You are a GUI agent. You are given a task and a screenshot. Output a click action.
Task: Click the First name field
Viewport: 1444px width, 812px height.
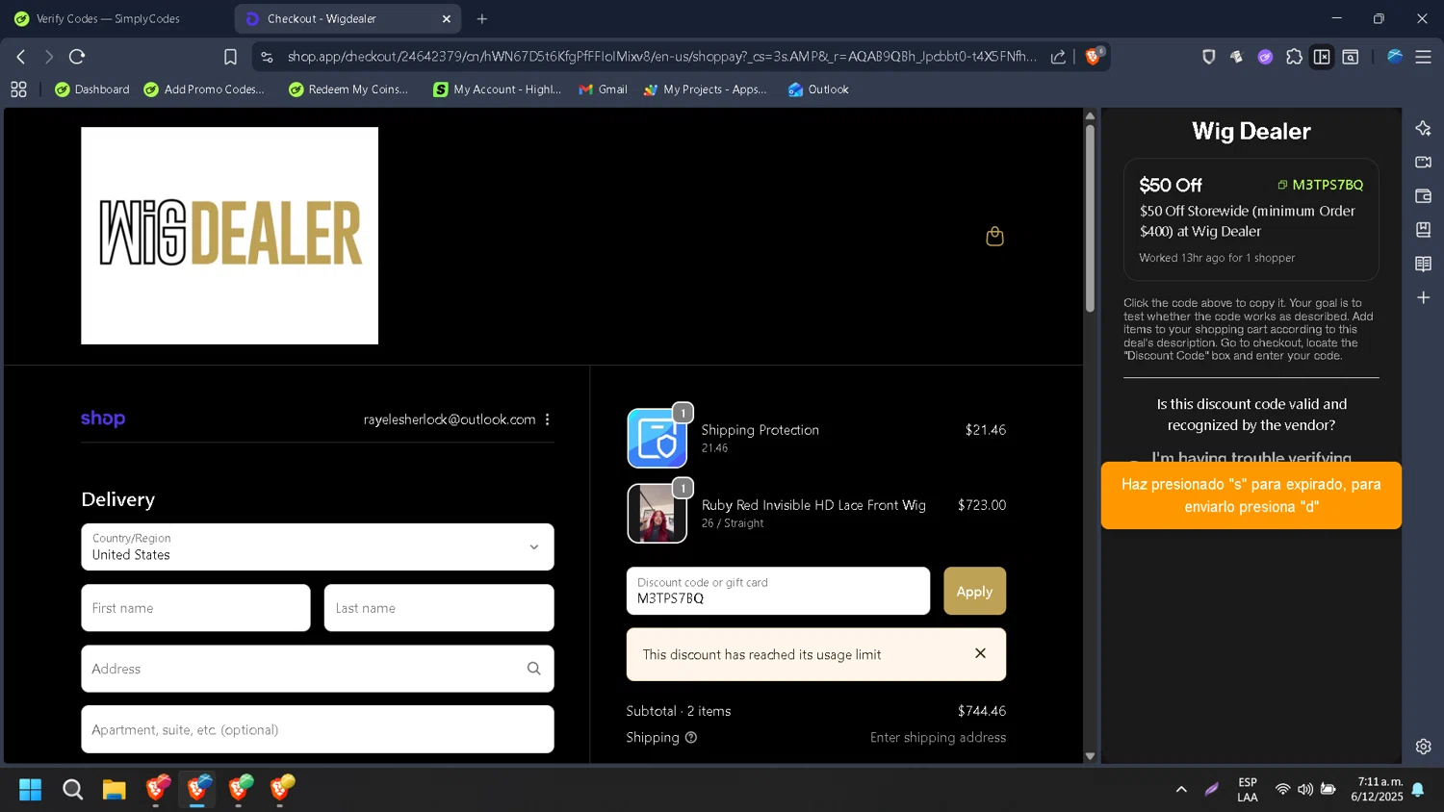click(195, 608)
